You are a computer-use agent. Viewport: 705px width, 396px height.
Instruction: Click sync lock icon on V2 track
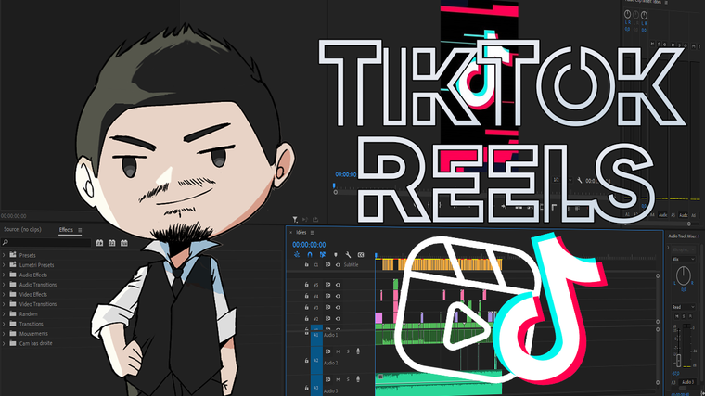327,319
